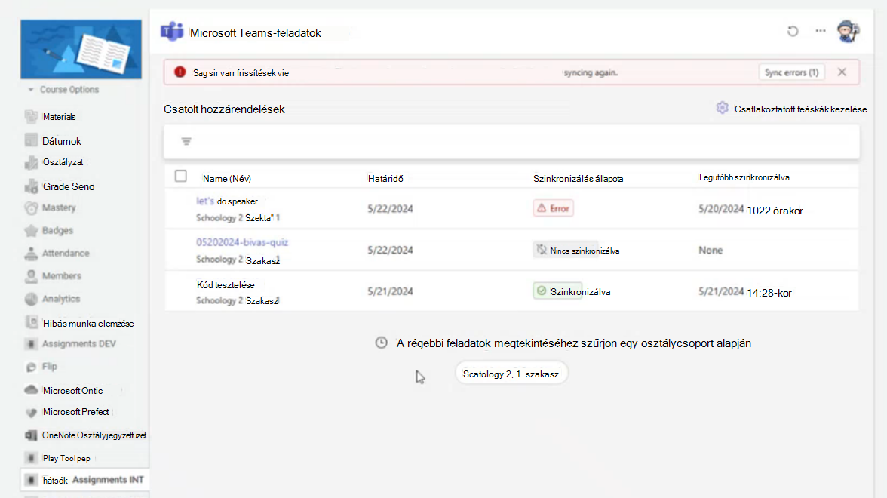Click the Analytics sidebar icon
The height and width of the screenshot is (498, 887).
click(x=31, y=299)
